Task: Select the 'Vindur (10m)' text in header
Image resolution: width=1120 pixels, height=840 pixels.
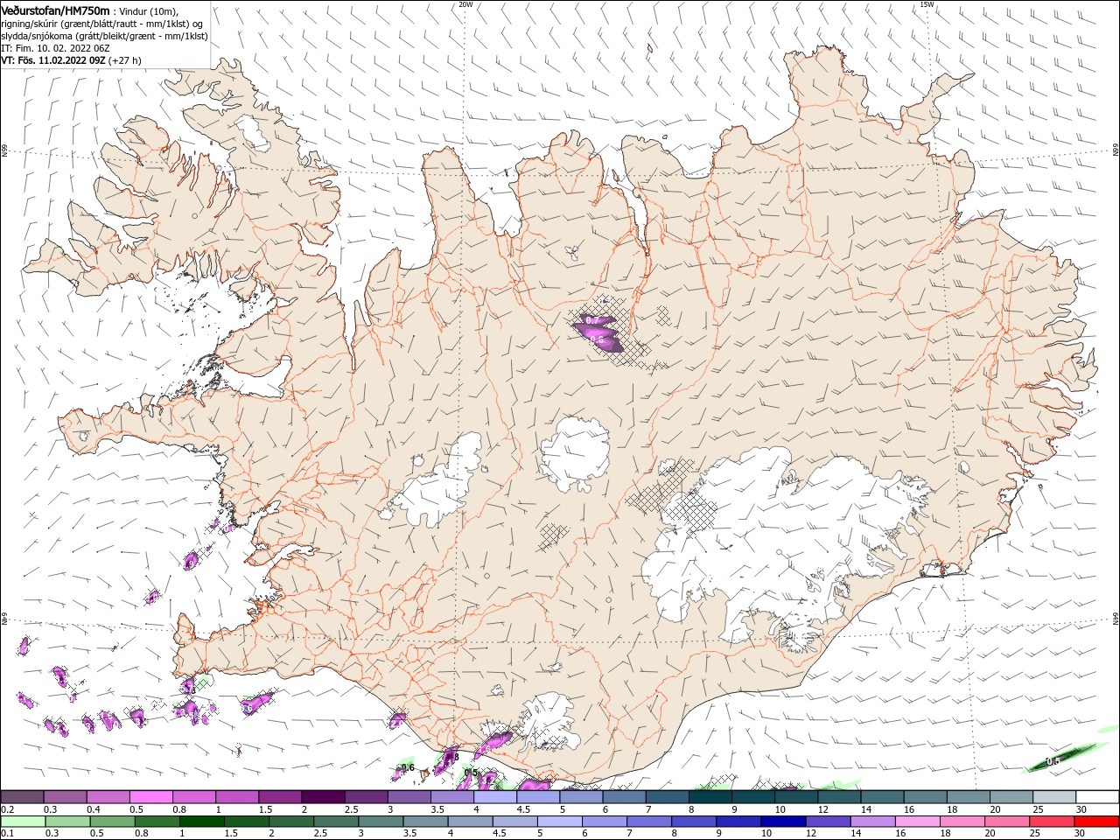Action: pos(147,10)
